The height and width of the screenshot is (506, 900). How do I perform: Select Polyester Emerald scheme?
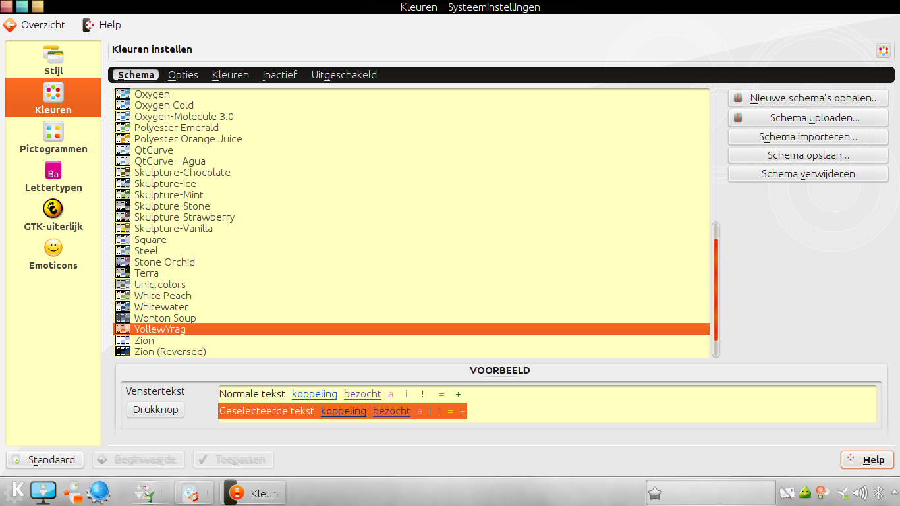(x=412, y=128)
